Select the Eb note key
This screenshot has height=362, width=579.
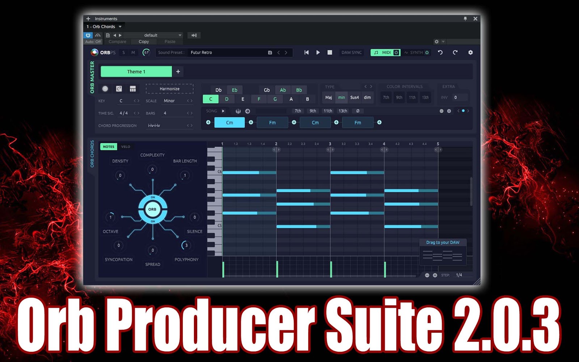[x=234, y=90]
